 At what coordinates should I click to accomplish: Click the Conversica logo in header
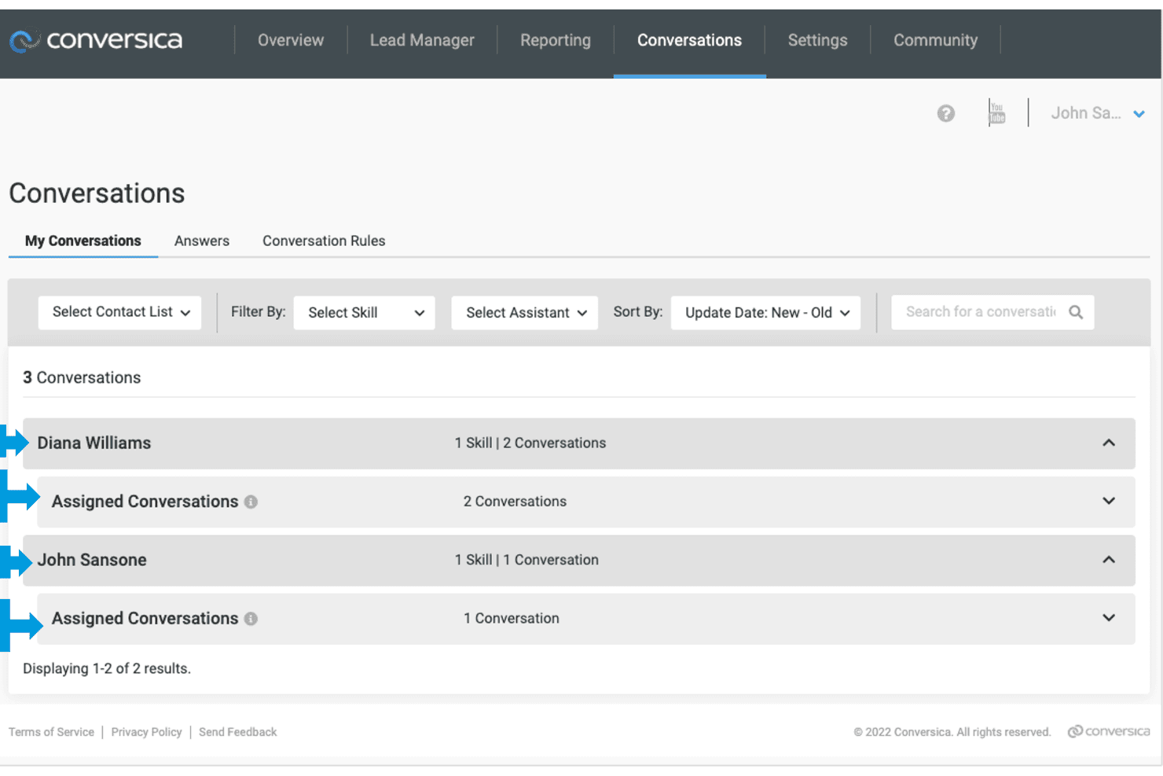pos(96,40)
